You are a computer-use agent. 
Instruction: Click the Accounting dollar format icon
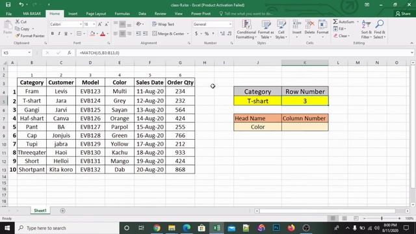tap(196, 34)
